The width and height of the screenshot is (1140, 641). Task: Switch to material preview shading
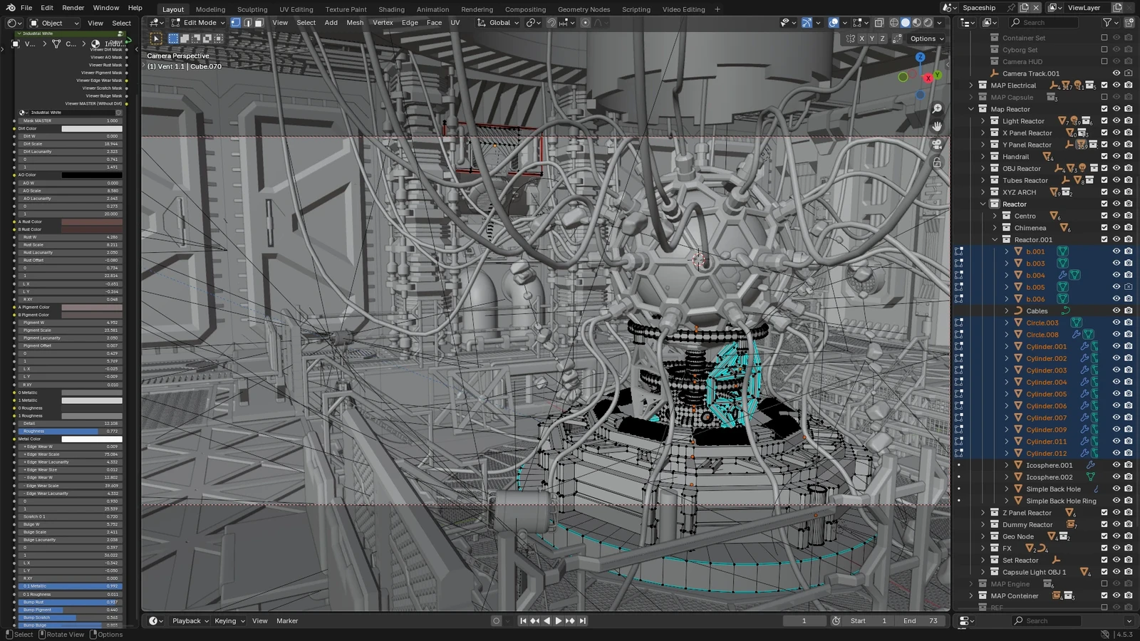point(916,22)
